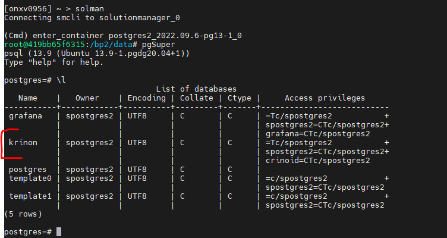Viewport: 447px width, 238px height.
Task: Click the "enter_container" command word
Action: (68, 36)
